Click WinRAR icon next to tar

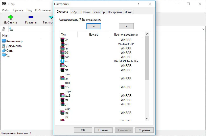tap(62, 78)
